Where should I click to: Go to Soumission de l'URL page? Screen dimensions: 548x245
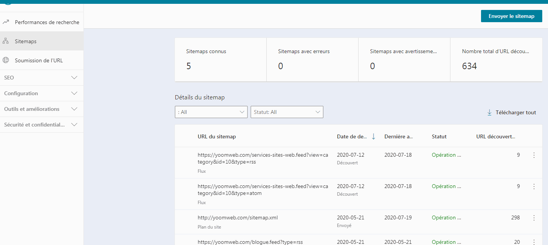[x=39, y=60]
